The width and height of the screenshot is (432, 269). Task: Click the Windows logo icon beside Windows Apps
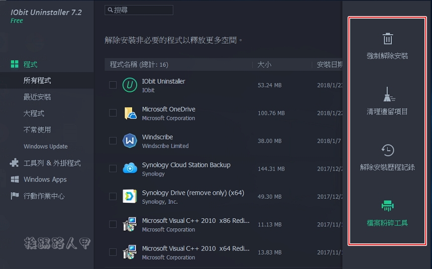click(15, 180)
